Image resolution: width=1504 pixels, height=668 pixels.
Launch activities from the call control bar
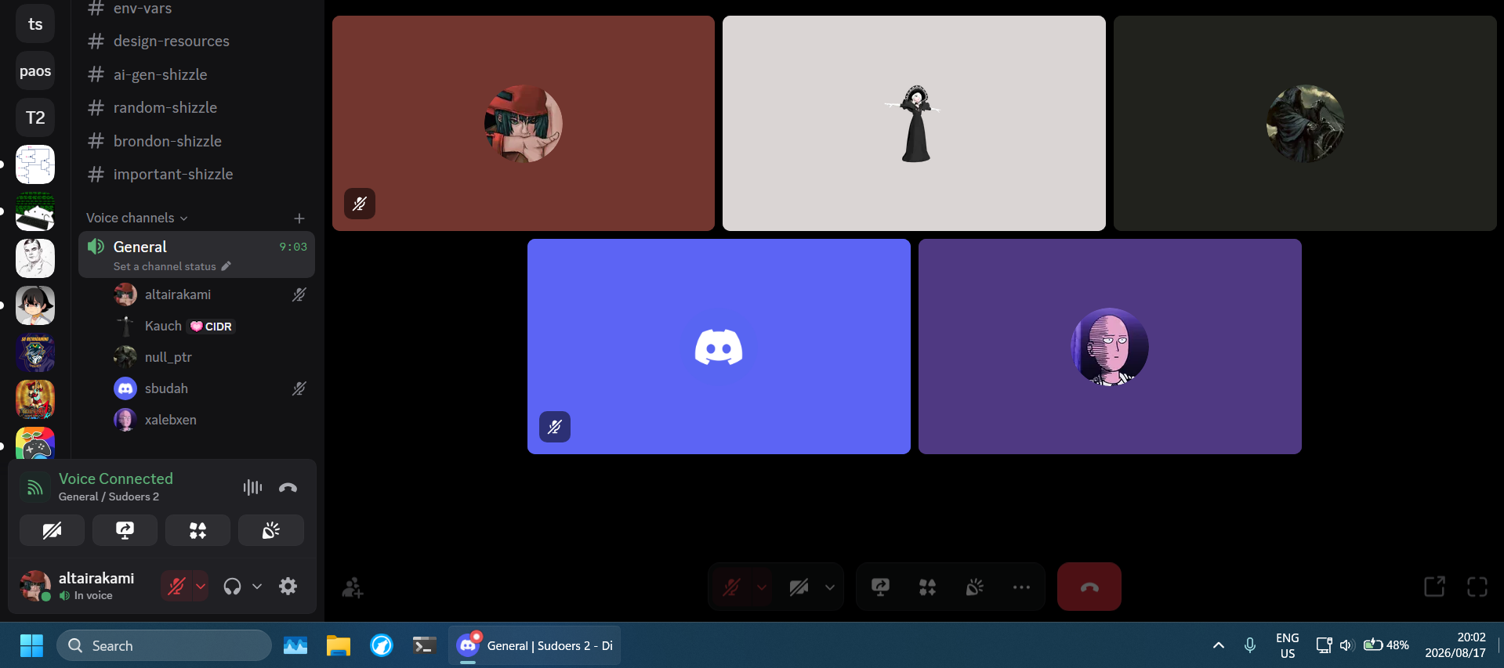coord(927,587)
